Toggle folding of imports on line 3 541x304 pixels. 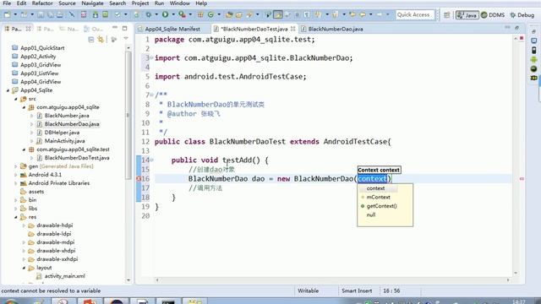(151, 57)
